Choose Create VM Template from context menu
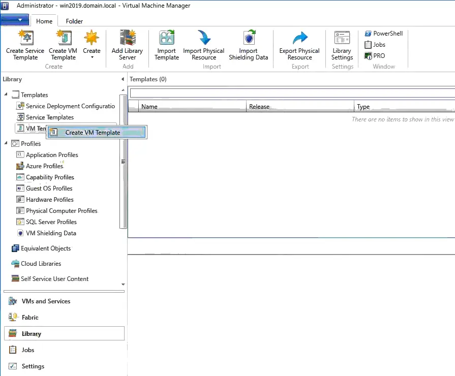Image resolution: width=455 pixels, height=376 pixels. click(x=97, y=133)
